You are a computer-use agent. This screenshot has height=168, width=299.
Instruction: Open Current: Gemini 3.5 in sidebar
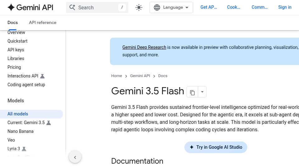(26, 123)
